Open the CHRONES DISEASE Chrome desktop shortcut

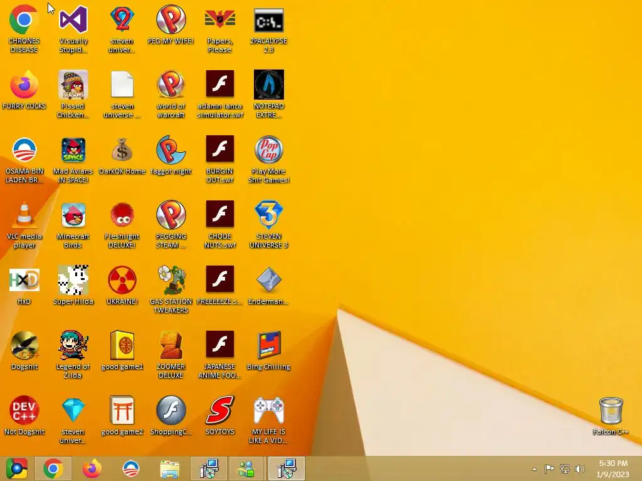pos(24,29)
